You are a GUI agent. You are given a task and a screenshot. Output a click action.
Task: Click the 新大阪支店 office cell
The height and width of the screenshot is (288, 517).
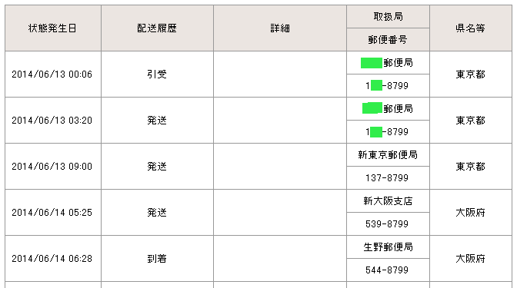388,200
